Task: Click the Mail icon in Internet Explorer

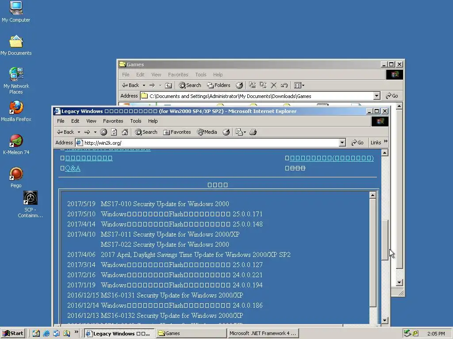Action: (x=239, y=132)
